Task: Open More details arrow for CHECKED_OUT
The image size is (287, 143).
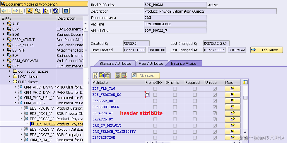Action: [x=233, y=101]
